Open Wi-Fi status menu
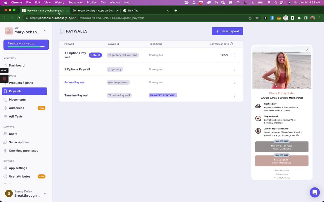Image resolution: width=324 pixels, height=202 pixels. click(269, 3)
